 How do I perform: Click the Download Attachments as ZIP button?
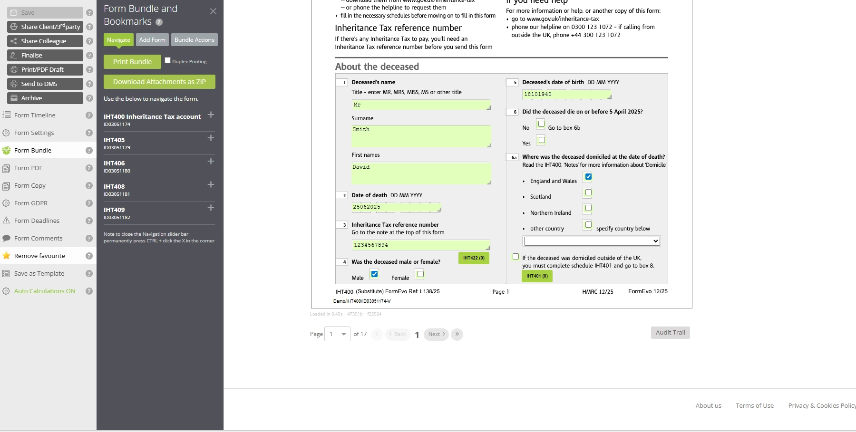tap(159, 82)
